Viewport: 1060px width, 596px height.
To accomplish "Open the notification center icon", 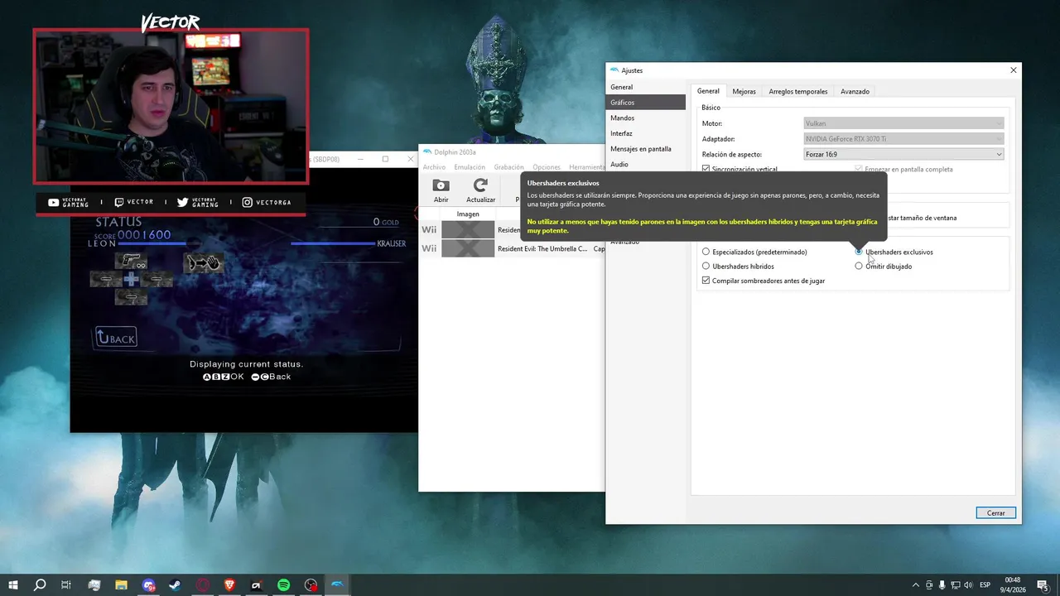I will click(1043, 585).
